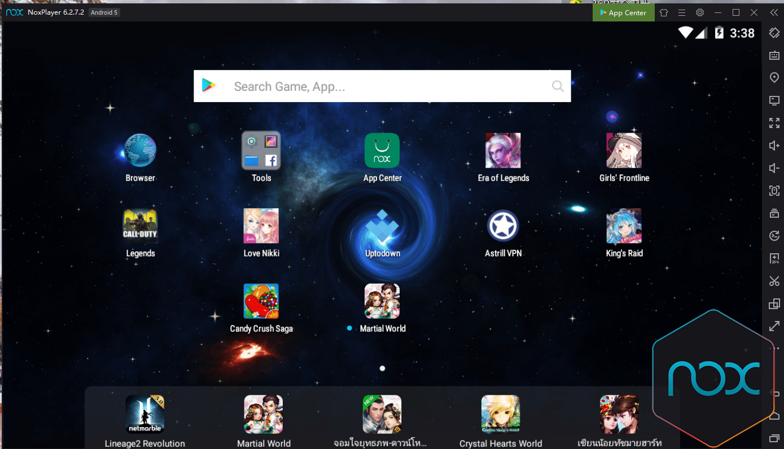Launch the Nox App Center app icon
The width and height of the screenshot is (784, 449).
coord(382,151)
